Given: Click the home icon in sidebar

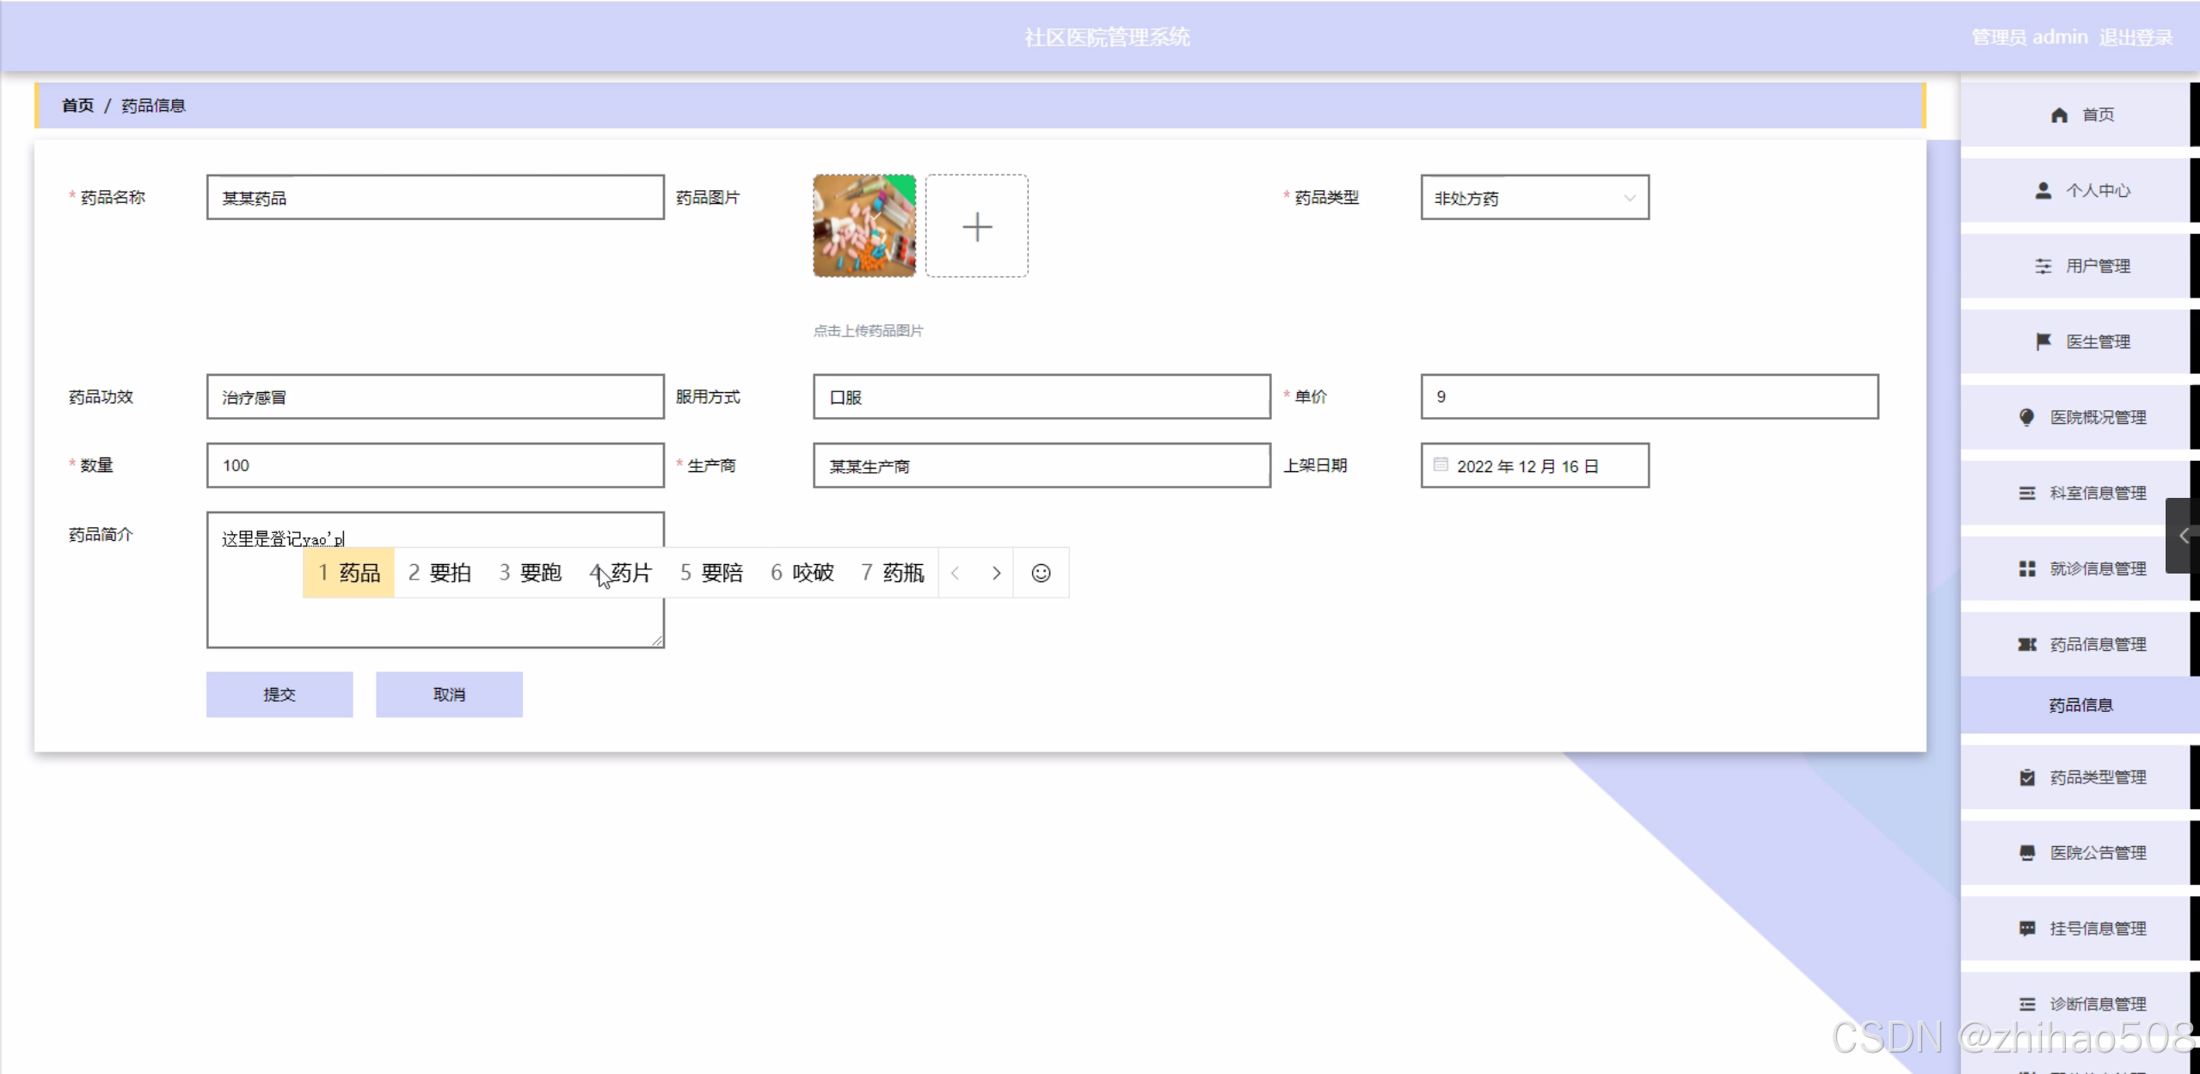Looking at the screenshot, I should [x=2059, y=115].
